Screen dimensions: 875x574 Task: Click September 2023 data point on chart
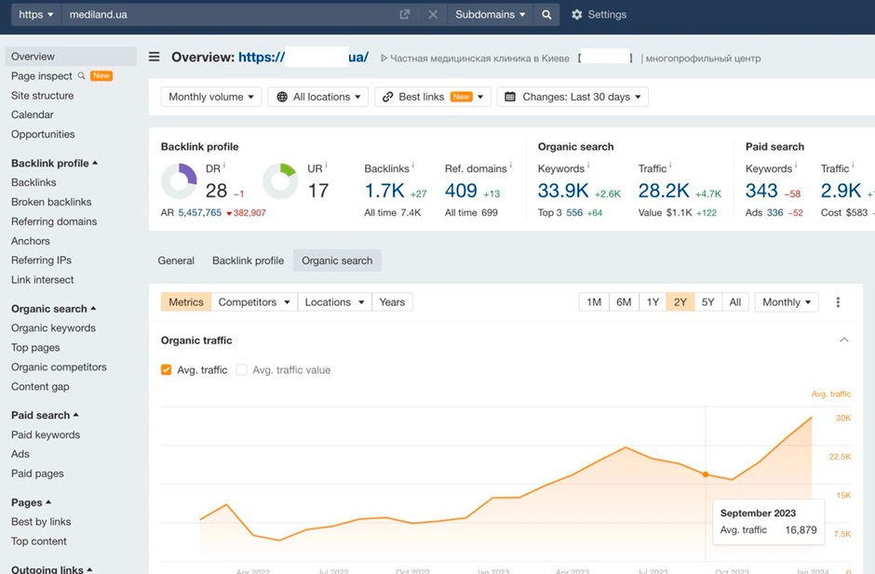pos(706,474)
